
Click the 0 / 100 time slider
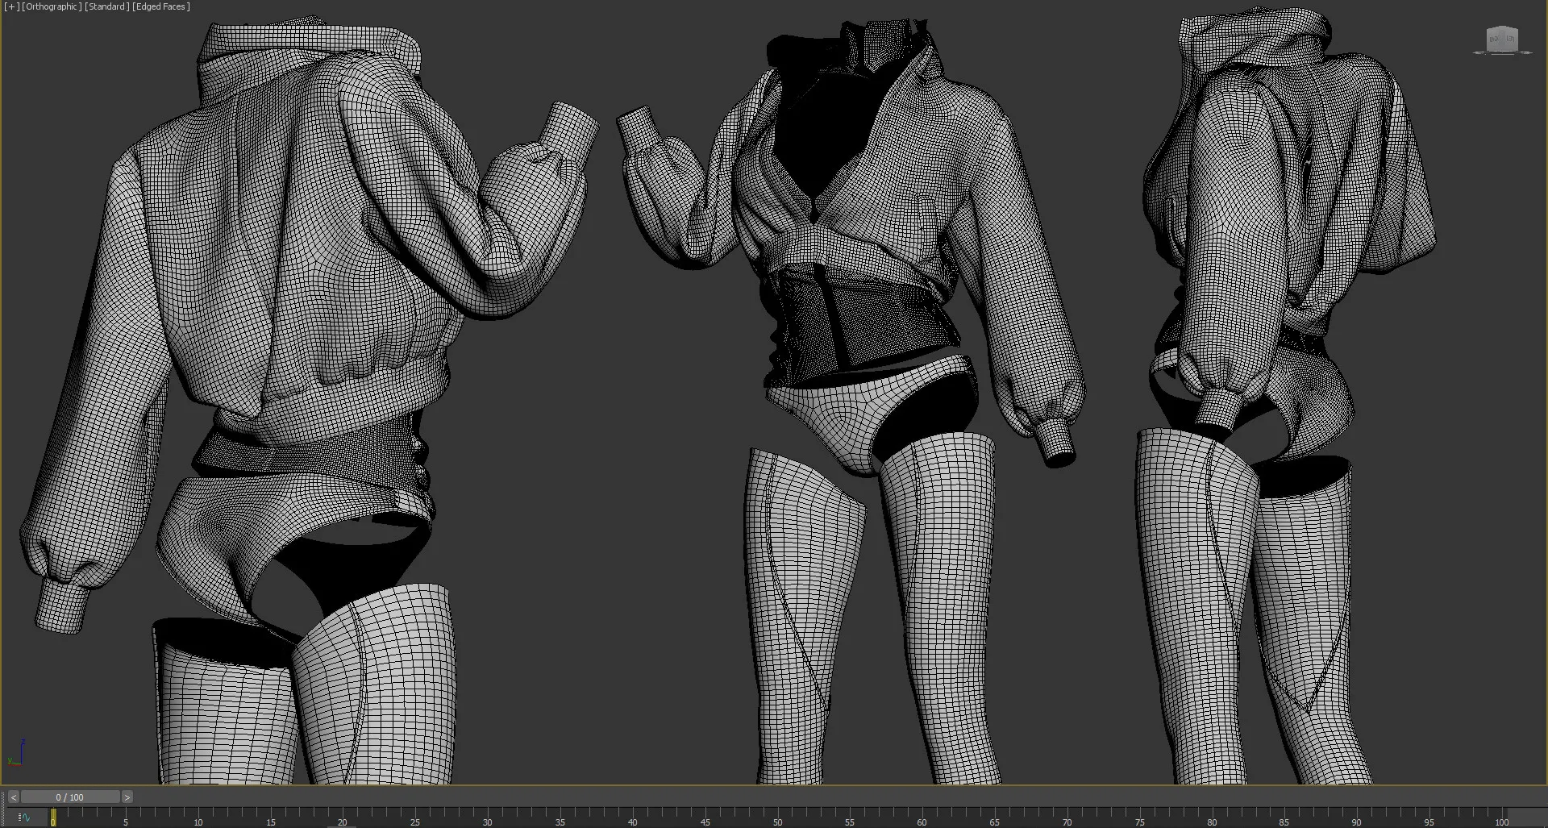coord(70,797)
